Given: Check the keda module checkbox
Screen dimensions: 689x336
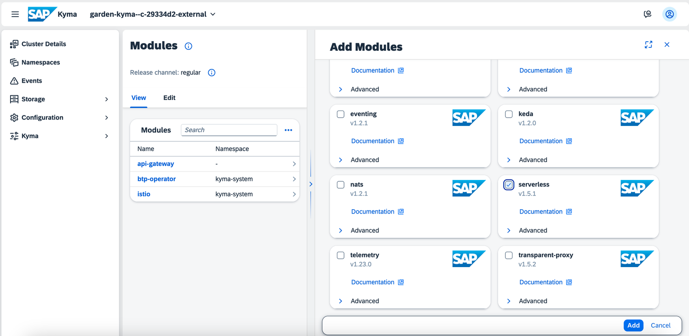Looking at the screenshot, I should pos(509,114).
